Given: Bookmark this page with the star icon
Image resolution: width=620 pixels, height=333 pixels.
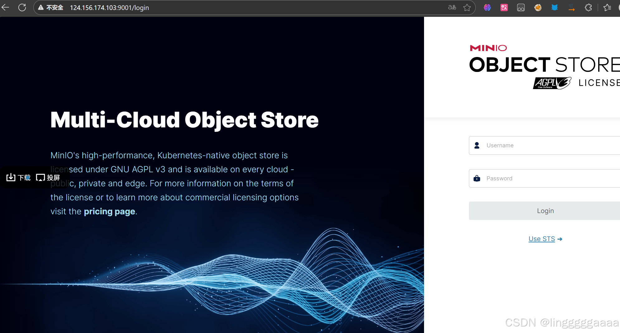Looking at the screenshot, I should [467, 7].
